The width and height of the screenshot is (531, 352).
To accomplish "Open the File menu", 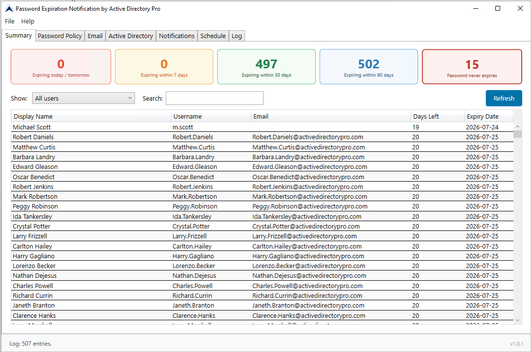I will [x=9, y=21].
